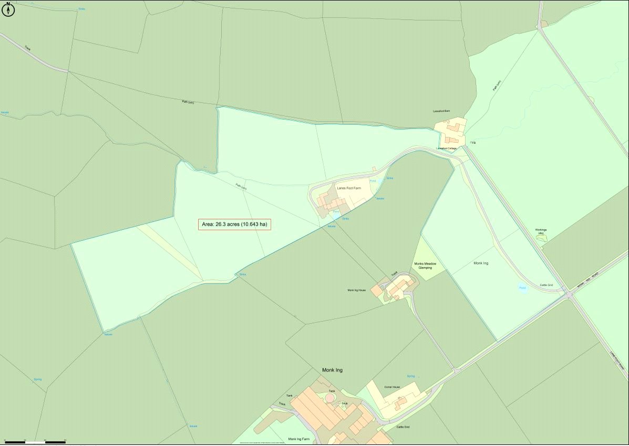The height and width of the screenshot is (446, 629).
Task: Select the Area 26.3 acres label box
Action: click(x=234, y=225)
